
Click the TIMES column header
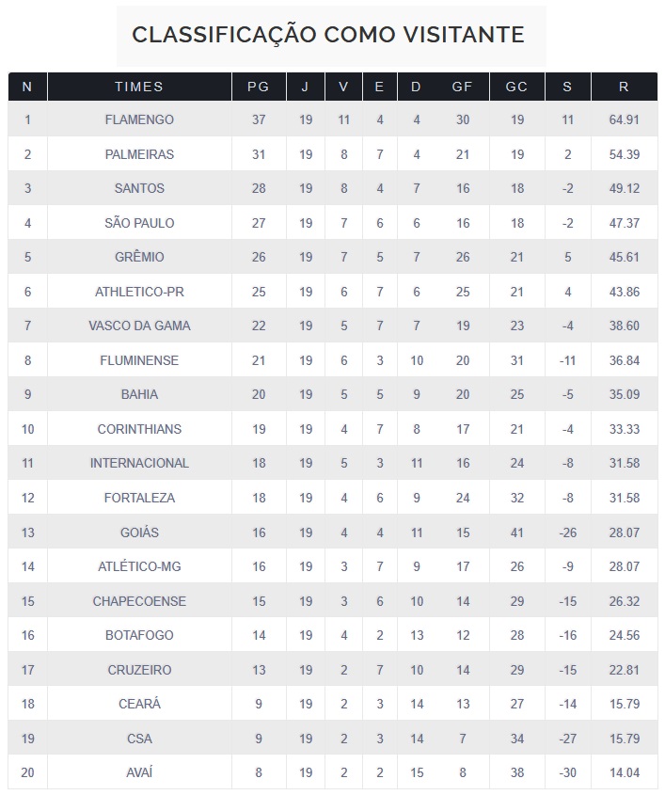point(139,87)
